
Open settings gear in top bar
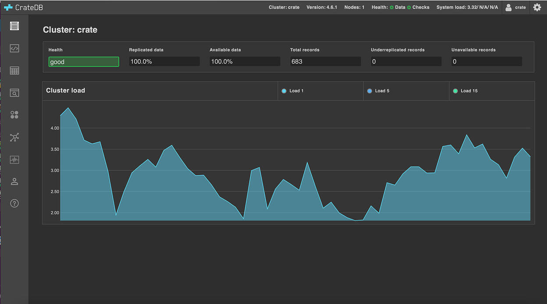537,7
